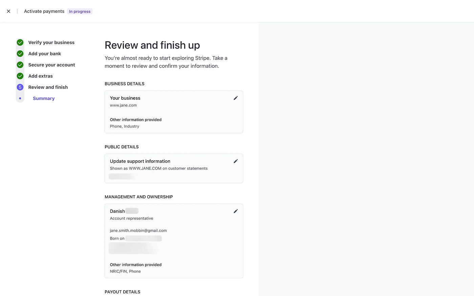The width and height of the screenshot is (474, 296).
Task: Click jane.smith.mobbin@gmail.com email text
Action: [x=138, y=230]
